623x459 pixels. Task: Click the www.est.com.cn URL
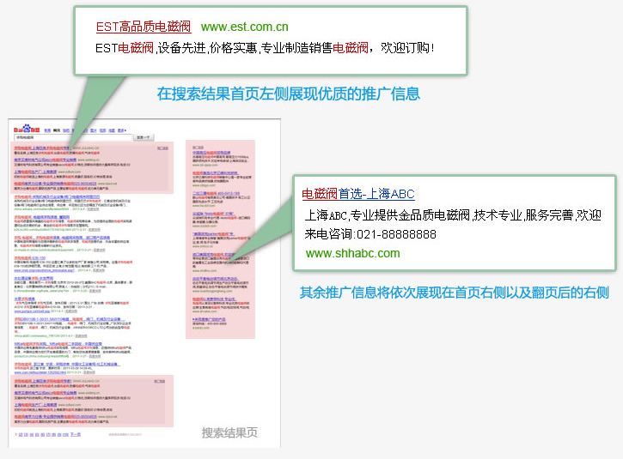click(244, 27)
